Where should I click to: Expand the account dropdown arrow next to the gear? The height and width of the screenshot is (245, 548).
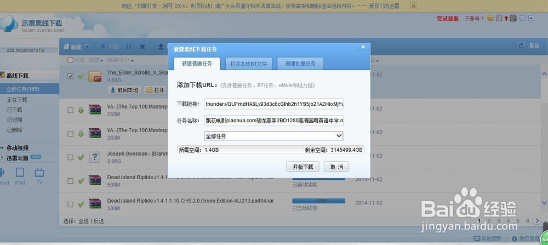[x=531, y=18]
